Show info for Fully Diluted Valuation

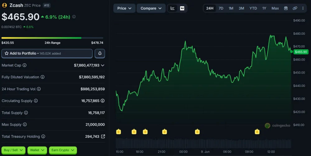point(42,77)
